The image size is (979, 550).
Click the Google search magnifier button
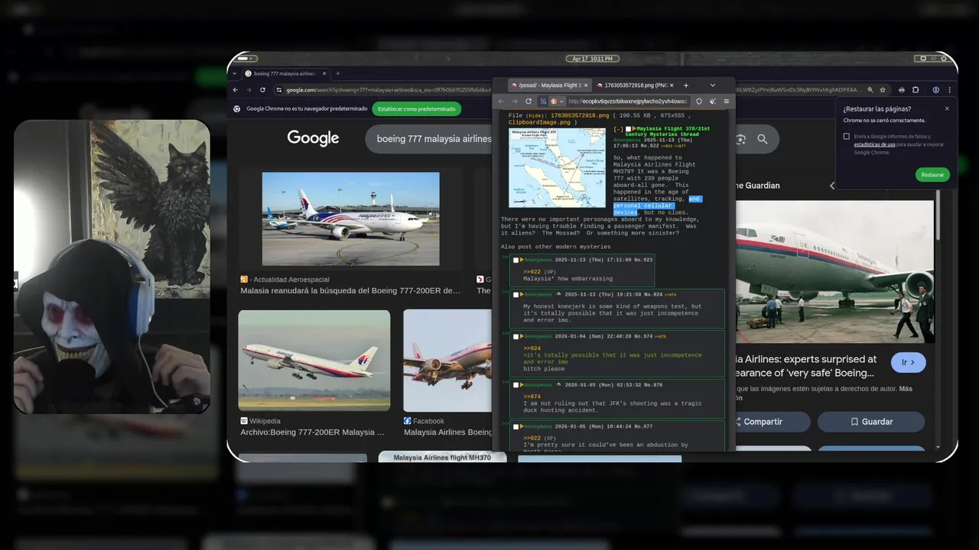click(763, 139)
